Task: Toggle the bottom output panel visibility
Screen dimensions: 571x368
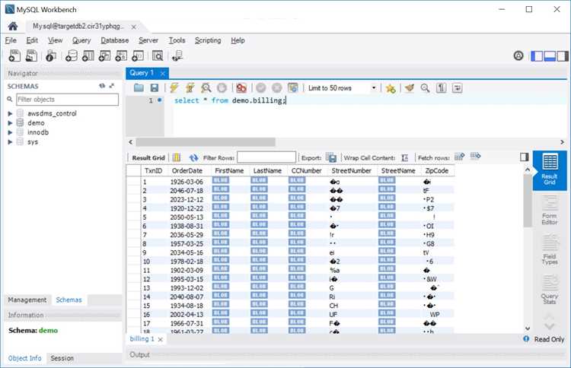Action: 549,56
